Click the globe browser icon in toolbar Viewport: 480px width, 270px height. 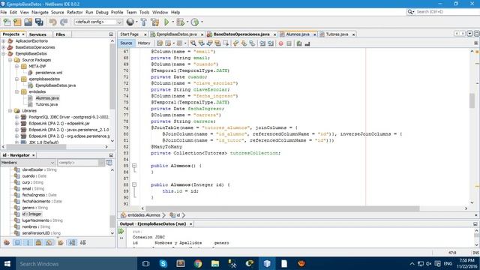click(x=130, y=22)
